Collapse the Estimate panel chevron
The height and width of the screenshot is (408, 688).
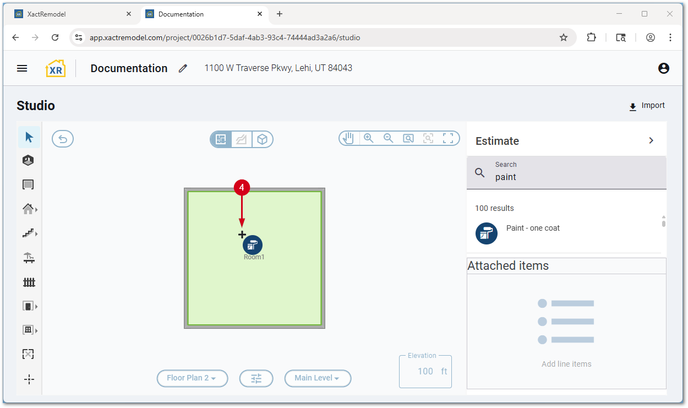coord(651,140)
